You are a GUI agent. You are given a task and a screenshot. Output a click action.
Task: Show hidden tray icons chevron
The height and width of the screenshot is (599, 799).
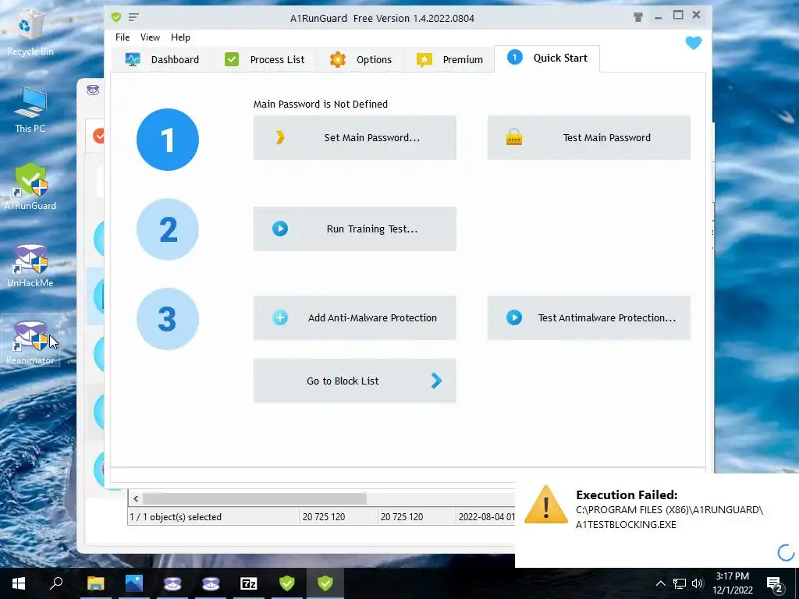tap(660, 583)
